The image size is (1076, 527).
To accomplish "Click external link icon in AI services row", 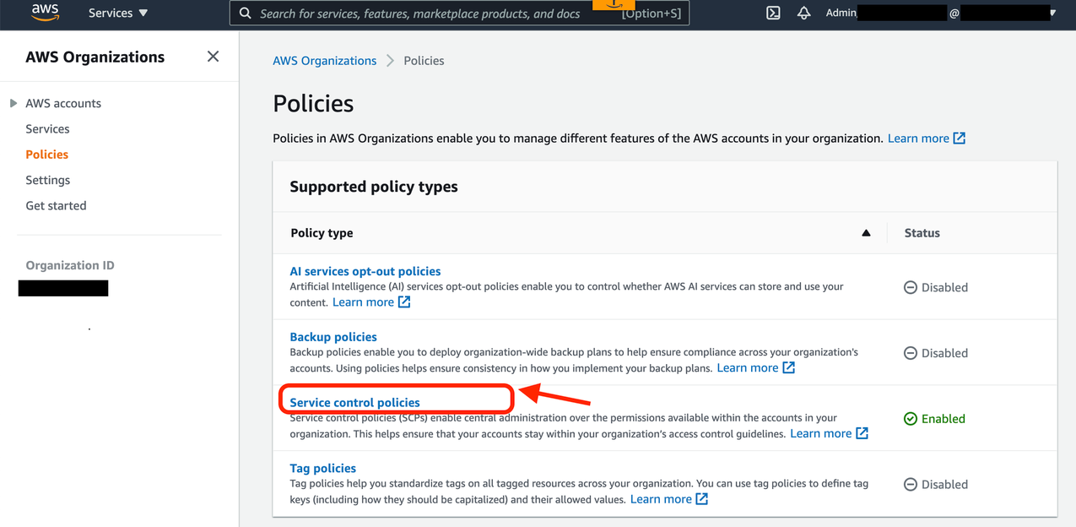I will [x=404, y=302].
